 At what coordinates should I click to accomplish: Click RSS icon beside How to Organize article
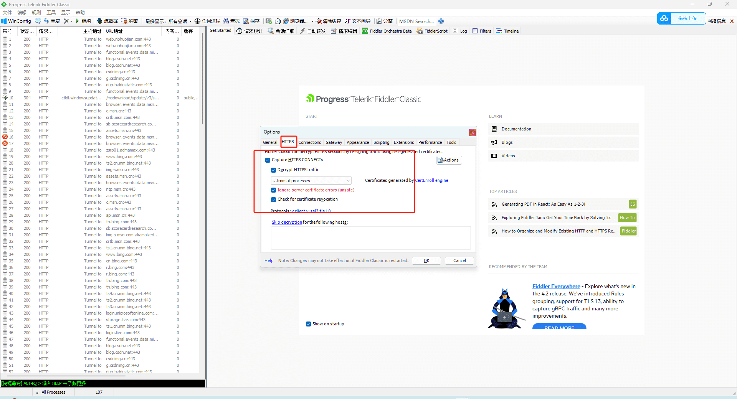click(494, 231)
